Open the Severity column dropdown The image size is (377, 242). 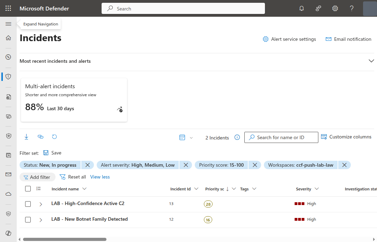point(317,189)
